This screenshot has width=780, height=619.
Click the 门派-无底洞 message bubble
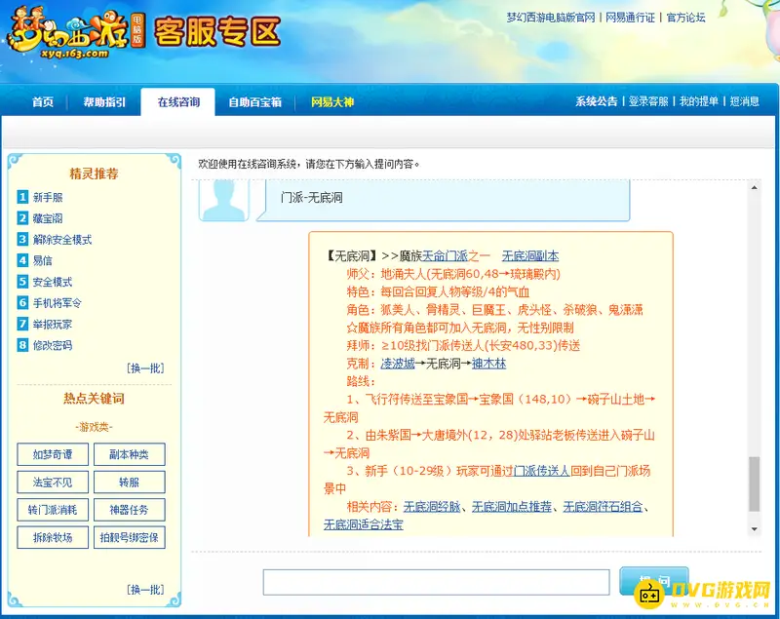444,200
